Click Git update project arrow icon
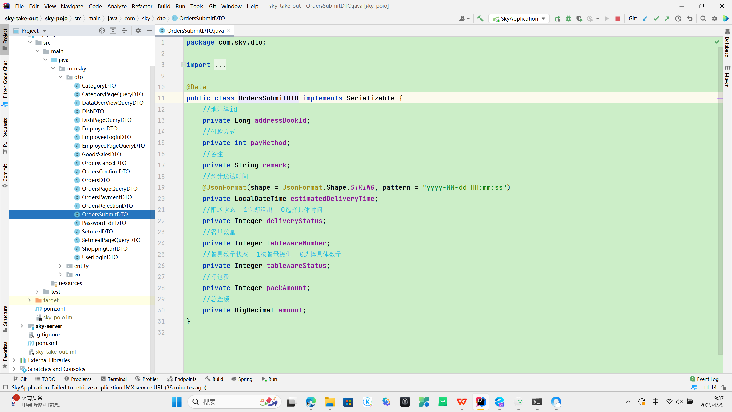Screen dimensions: 732x412 click(x=645, y=19)
